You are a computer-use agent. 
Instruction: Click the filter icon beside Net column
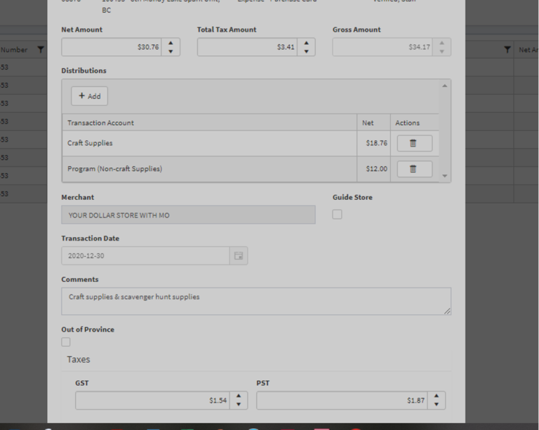coord(507,50)
